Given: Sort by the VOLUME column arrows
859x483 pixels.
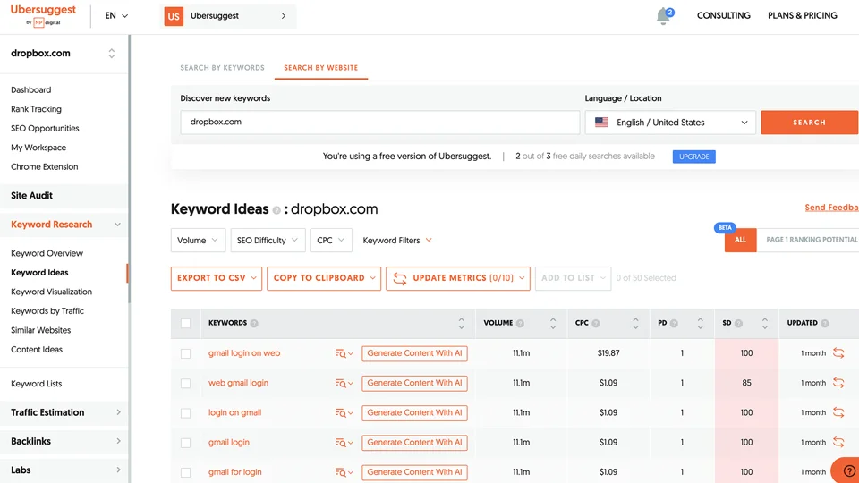Looking at the screenshot, I should pyautogui.click(x=553, y=323).
